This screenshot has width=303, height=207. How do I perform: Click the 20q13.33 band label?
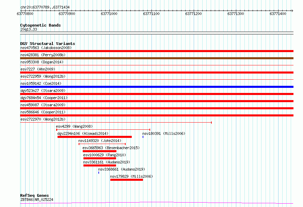click(x=29, y=29)
